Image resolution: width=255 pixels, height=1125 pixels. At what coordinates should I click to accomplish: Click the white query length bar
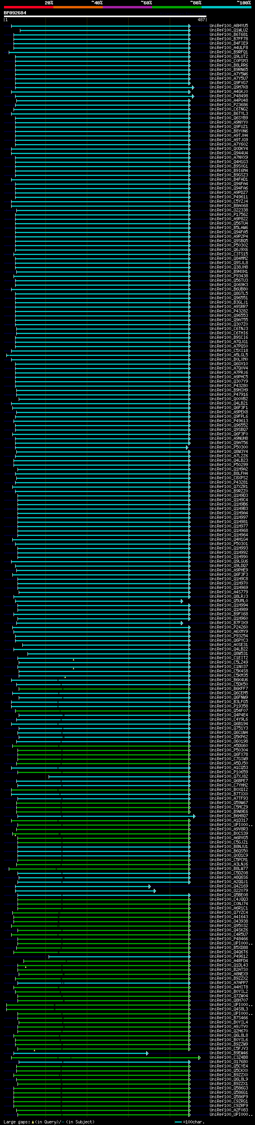click(105, 17)
